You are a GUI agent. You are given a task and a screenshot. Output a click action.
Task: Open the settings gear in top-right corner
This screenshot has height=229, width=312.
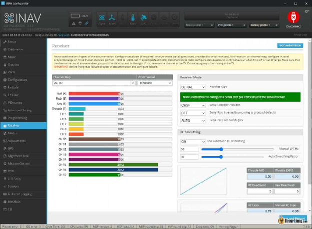(x=307, y=11)
